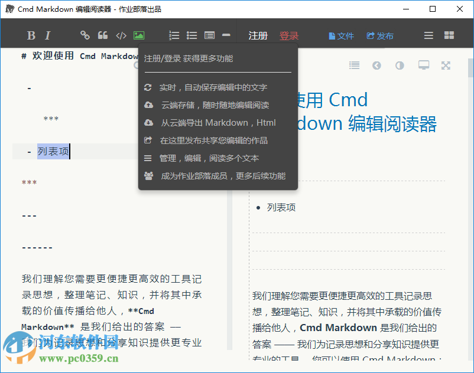Insert an image using the picture icon
The width and height of the screenshot is (474, 373).
tap(139, 35)
